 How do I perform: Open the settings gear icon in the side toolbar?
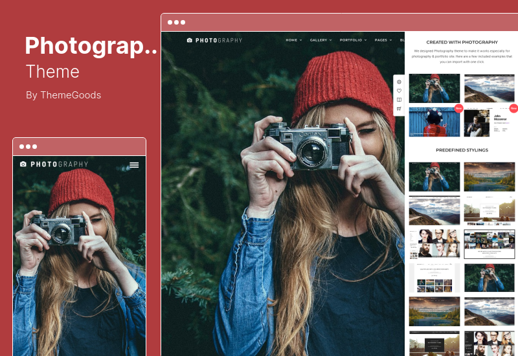pos(399,82)
